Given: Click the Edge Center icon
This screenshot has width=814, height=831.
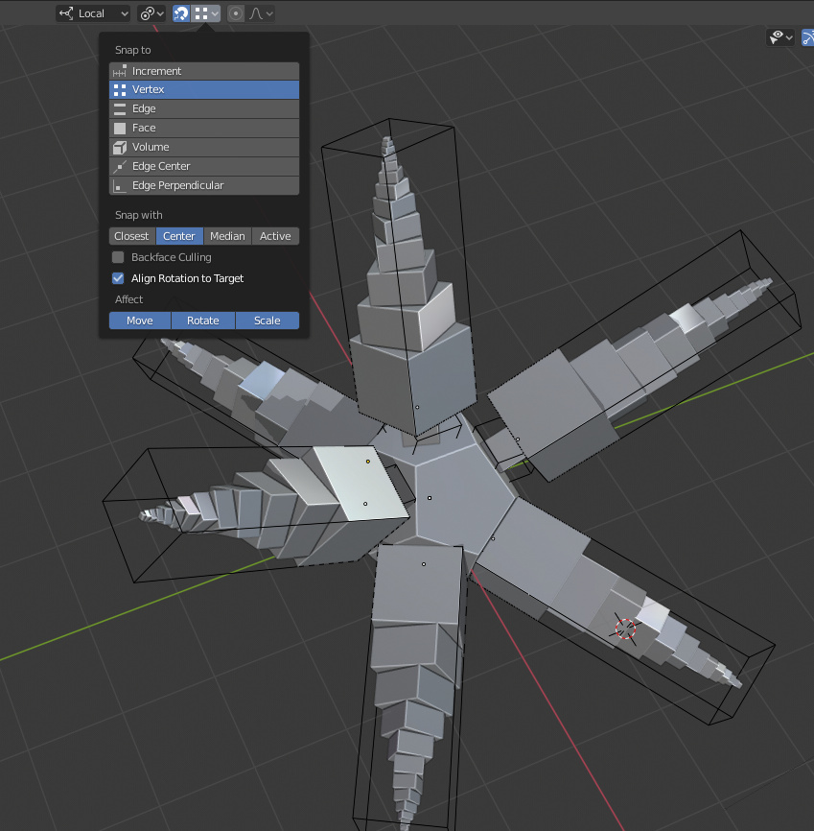Looking at the screenshot, I should tap(120, 166).
